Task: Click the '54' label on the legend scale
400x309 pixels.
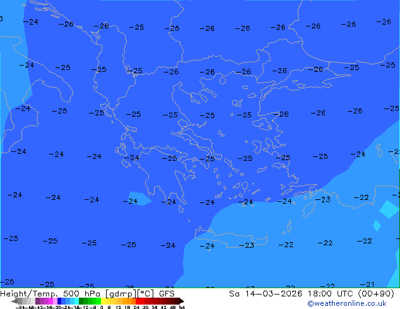Action: click(x=181, y=308)
